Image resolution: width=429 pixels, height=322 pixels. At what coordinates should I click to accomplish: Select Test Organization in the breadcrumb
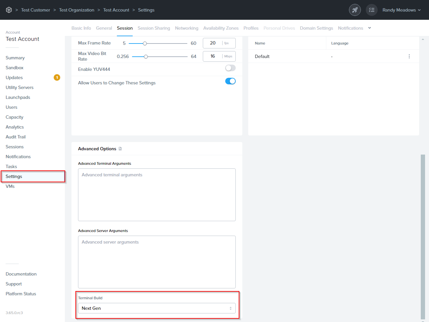click(x=76, y=10)
